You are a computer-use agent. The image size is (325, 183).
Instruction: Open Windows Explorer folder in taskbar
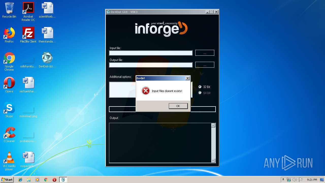[29, 180]
